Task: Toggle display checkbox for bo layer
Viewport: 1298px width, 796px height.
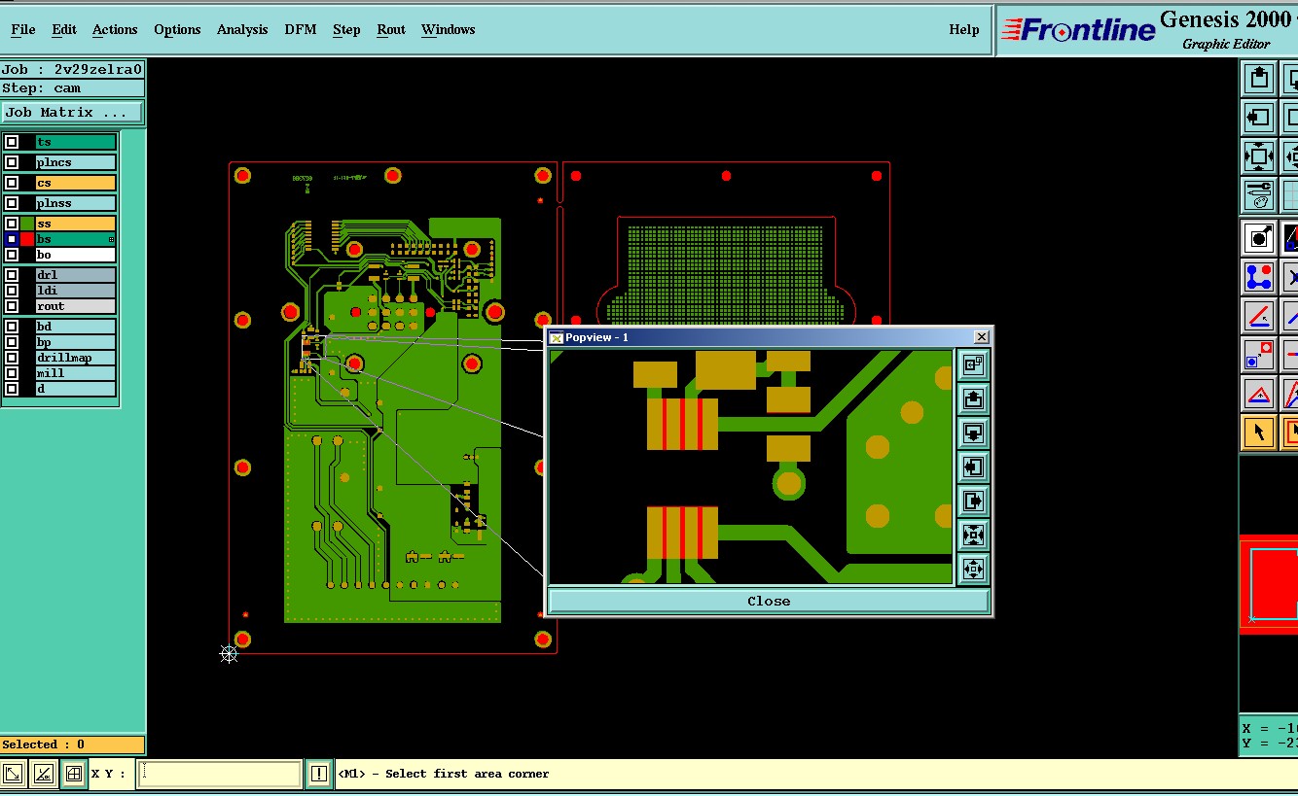Action: (x=12, y=255)
